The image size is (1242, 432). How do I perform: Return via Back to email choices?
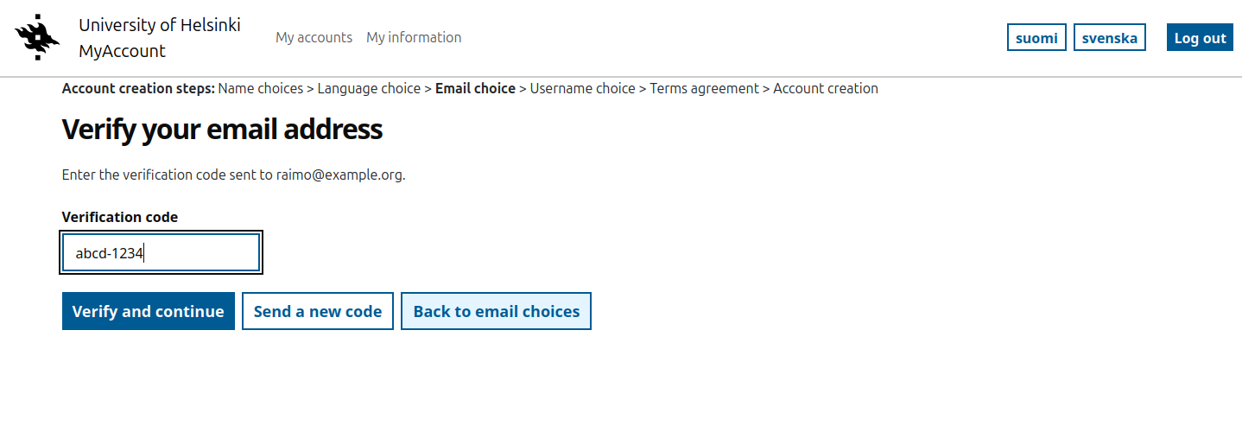click(x=496, y=311)
